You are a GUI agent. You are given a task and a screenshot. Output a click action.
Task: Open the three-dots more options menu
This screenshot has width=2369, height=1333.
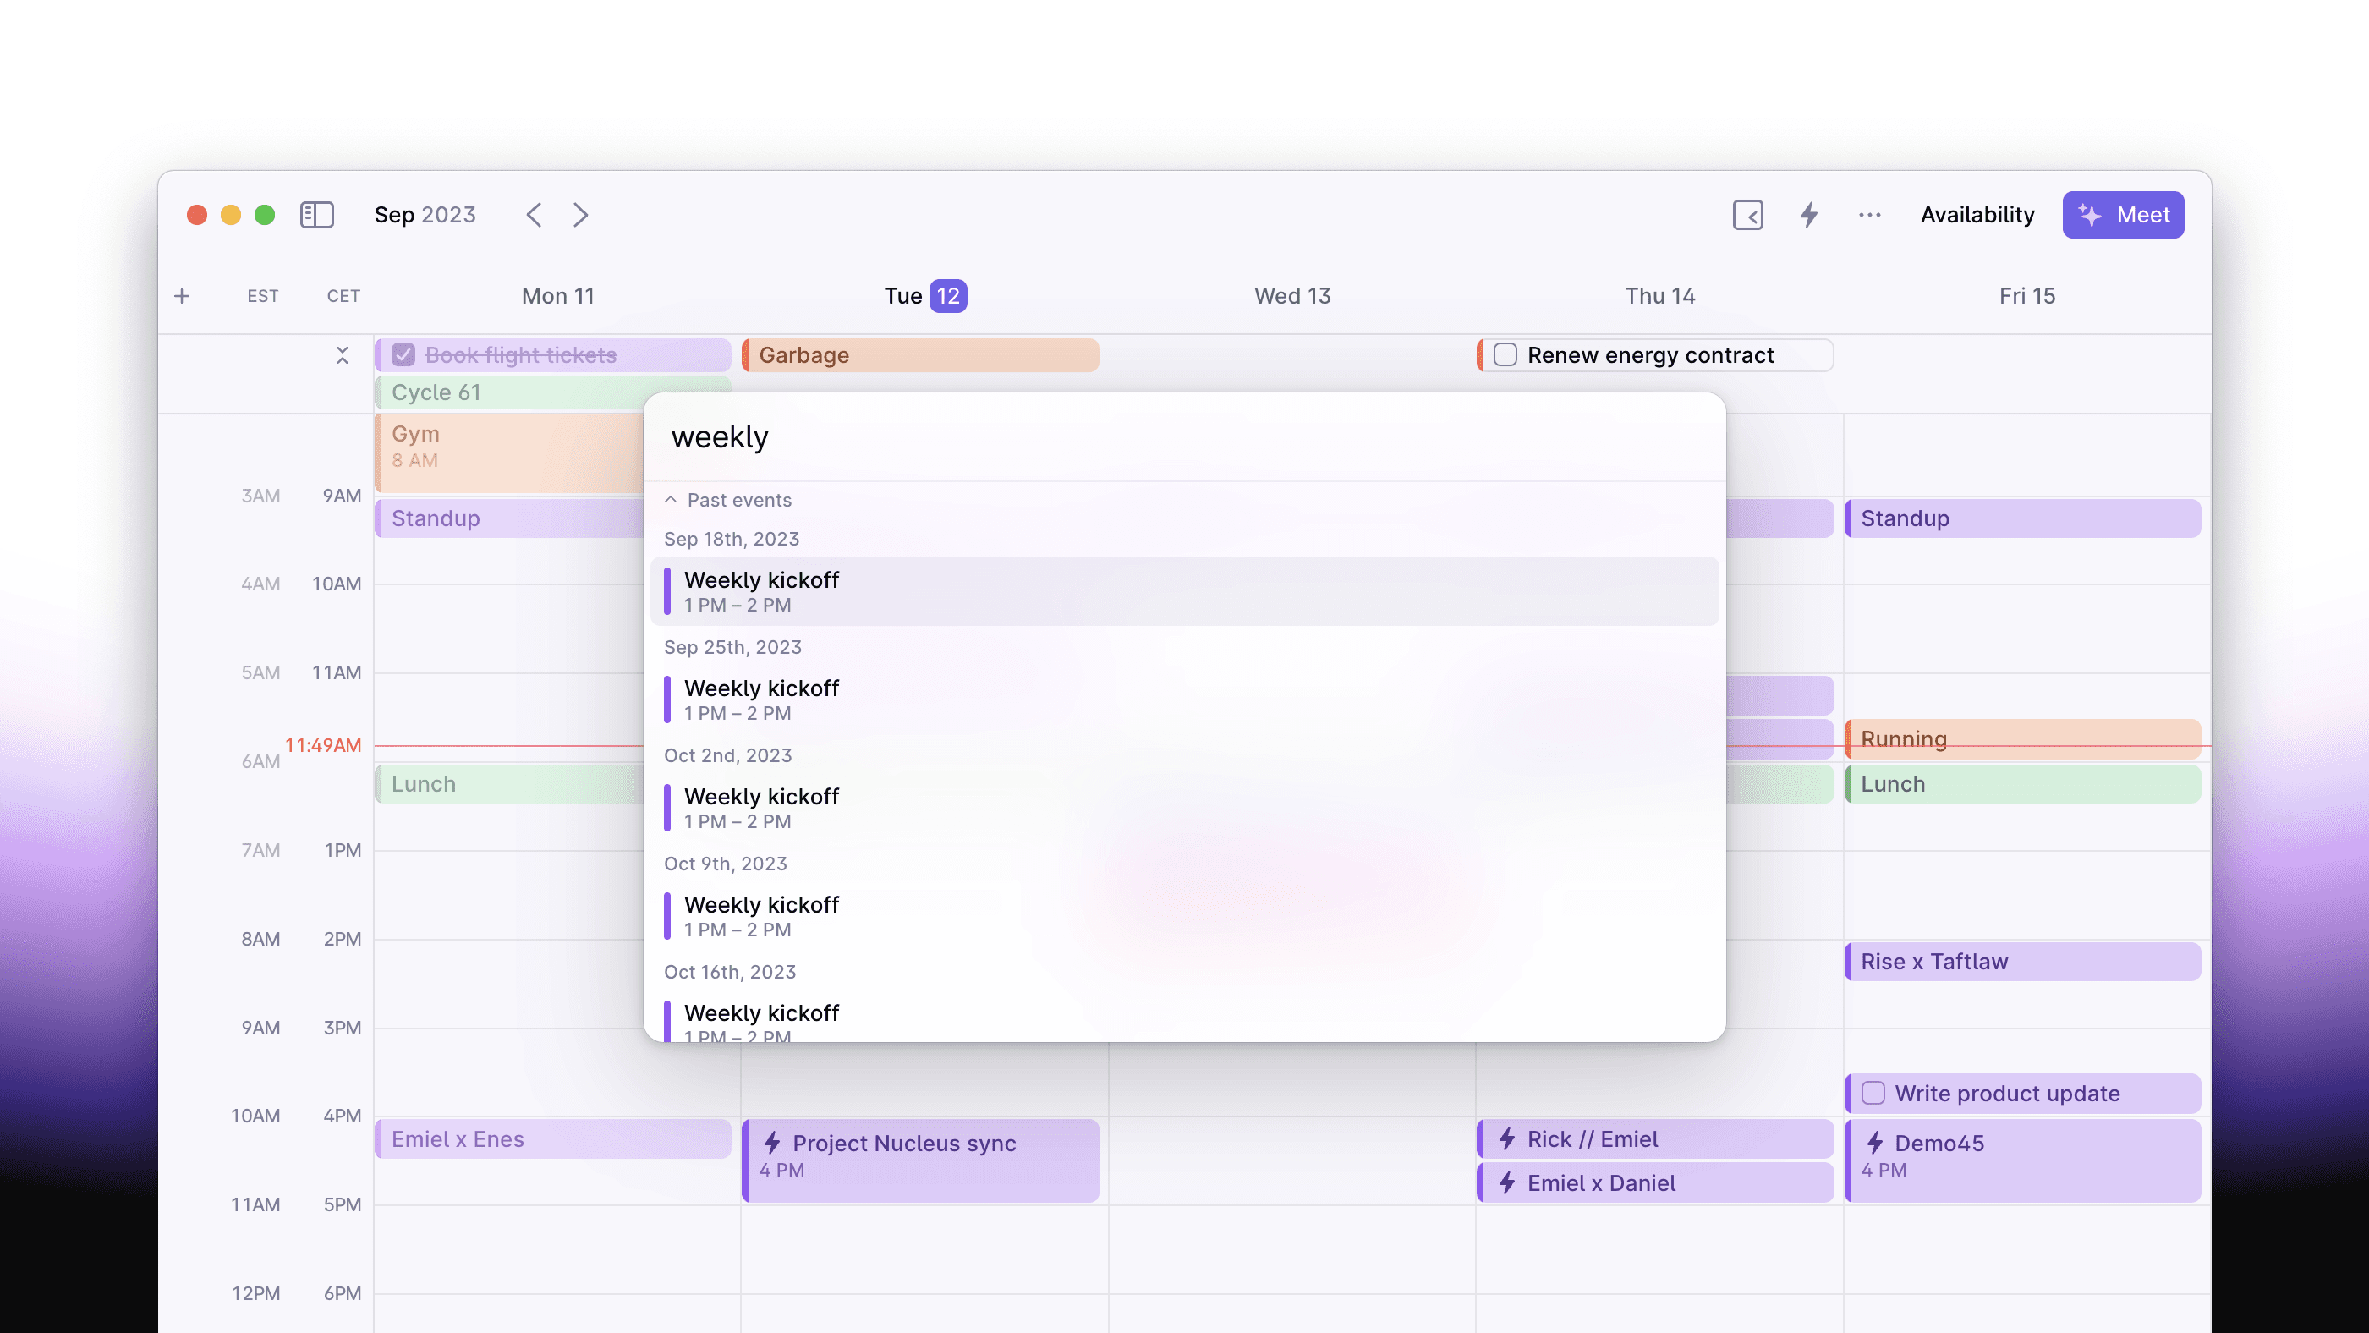(1868, 214)
